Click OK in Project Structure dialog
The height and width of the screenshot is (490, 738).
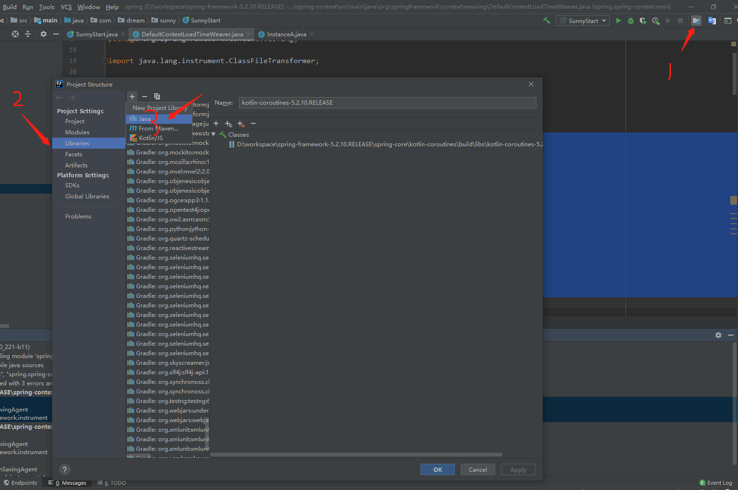(x=438, y=469)
